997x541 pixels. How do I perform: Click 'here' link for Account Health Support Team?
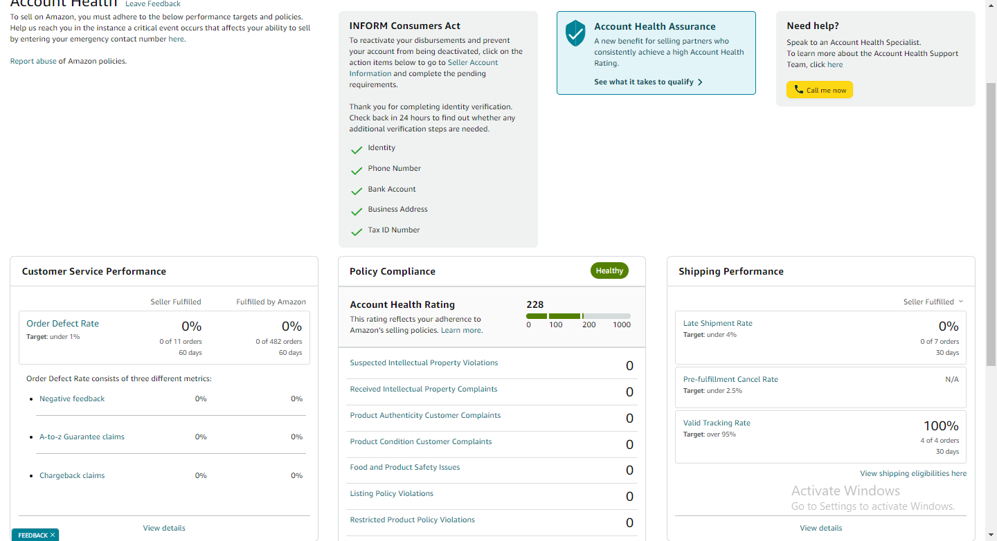coord(835,65)
